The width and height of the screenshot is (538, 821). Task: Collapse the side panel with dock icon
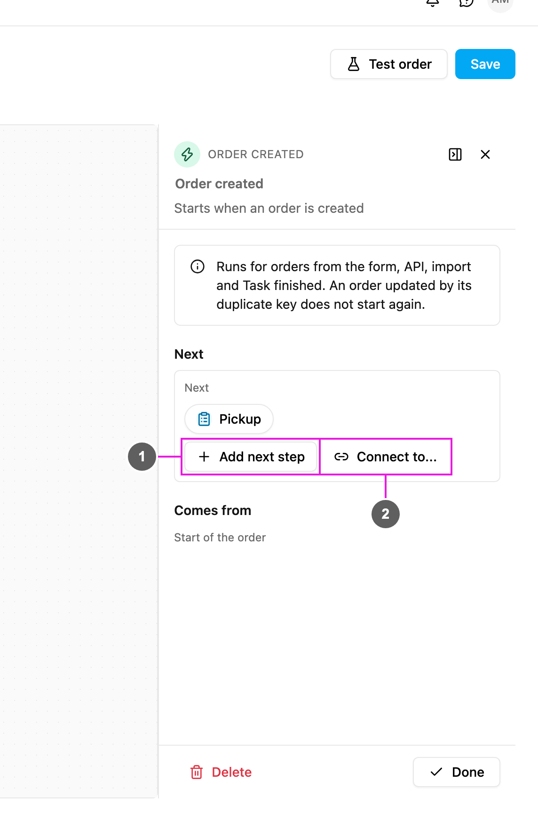click(x=455, y=154)
